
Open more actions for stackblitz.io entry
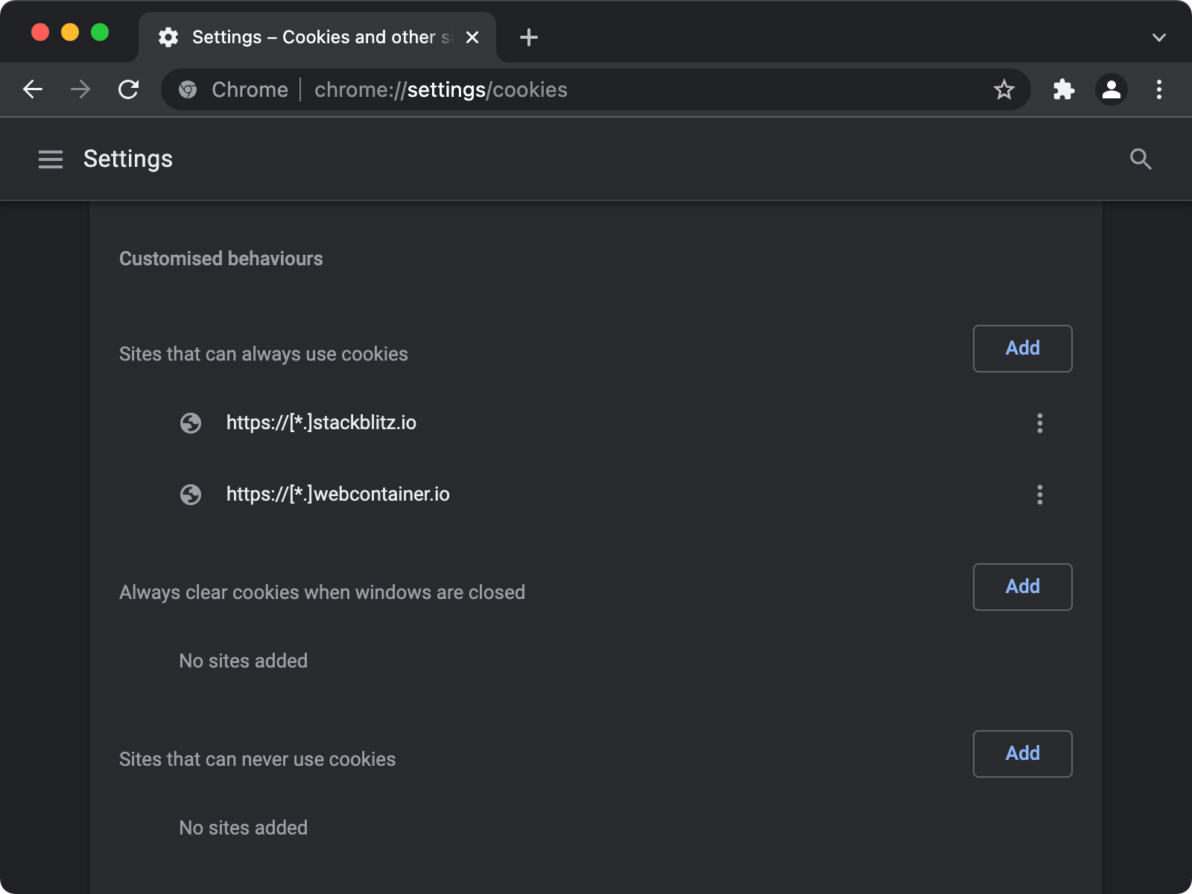[1040, 423]
